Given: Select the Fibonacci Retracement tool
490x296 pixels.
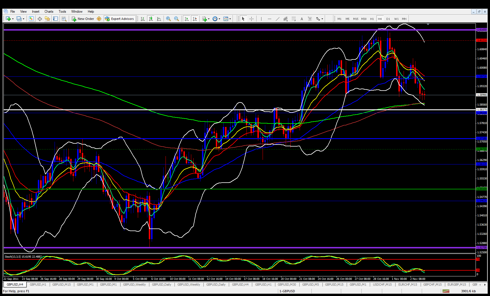Looking at the screenshot, I should click(294, 19).
